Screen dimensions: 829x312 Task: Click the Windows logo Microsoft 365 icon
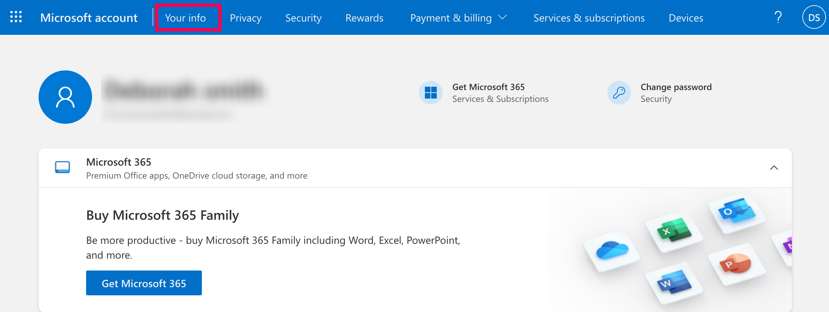tap(430, 93)
